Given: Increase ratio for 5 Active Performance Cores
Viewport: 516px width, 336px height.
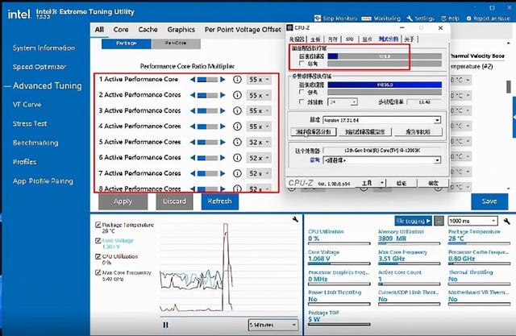Looking at the screenshot, I should point(223,142).
